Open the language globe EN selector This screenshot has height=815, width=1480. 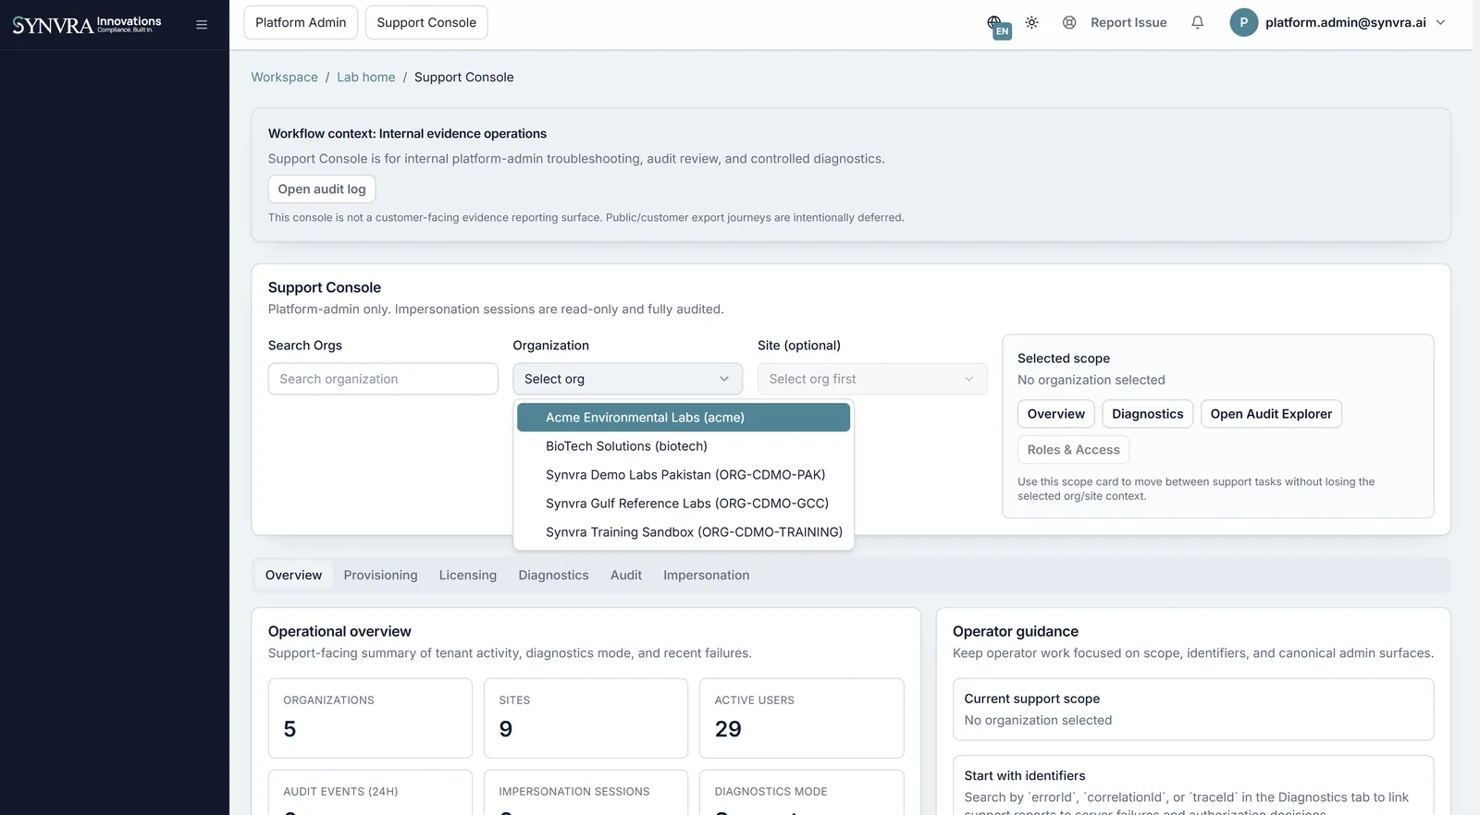click(997, 25)
